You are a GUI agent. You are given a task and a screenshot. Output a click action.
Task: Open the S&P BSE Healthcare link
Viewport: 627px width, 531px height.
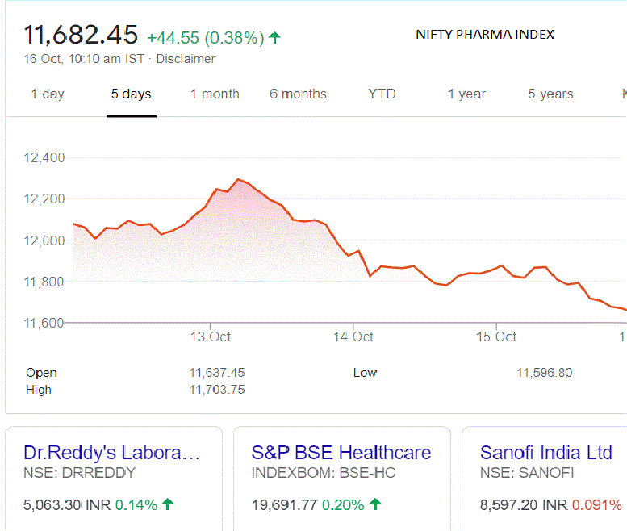point(341,453)
